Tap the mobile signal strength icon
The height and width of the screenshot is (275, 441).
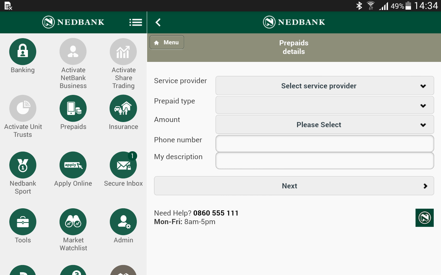point(383,6)
